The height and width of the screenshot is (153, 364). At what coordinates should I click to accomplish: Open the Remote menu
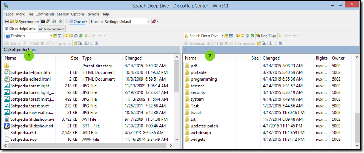pyautogui.click(x=93, y=14)
